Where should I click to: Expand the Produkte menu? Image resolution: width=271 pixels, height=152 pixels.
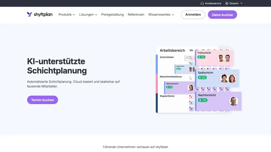pos(67,15)
